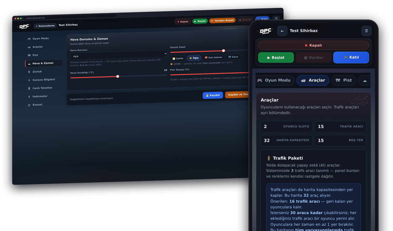
Task: Tap the Oyuncu Slotu stat card
Action: (x=286, y=127)
